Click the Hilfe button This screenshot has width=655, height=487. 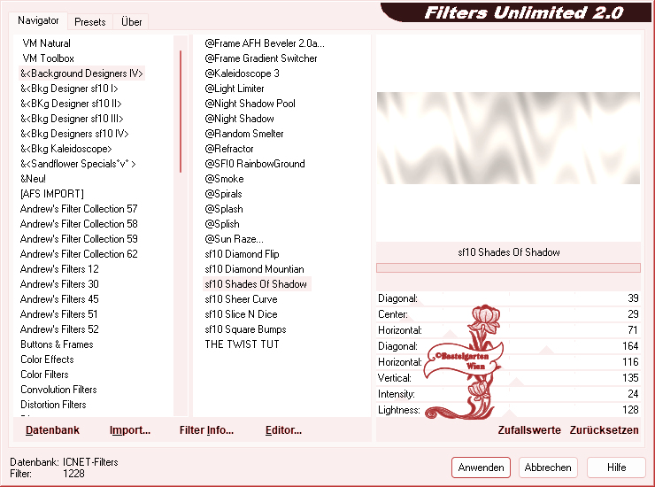pos(616,468)
